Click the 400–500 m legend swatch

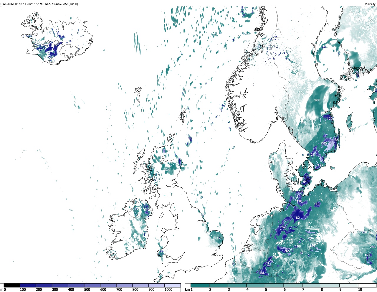click(76, 285)
